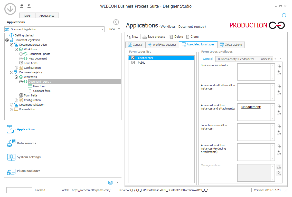Select Form fields under Document preparation
Viewport: 292px width, 197px height.
pyautogui.click(x=31, y=63)
